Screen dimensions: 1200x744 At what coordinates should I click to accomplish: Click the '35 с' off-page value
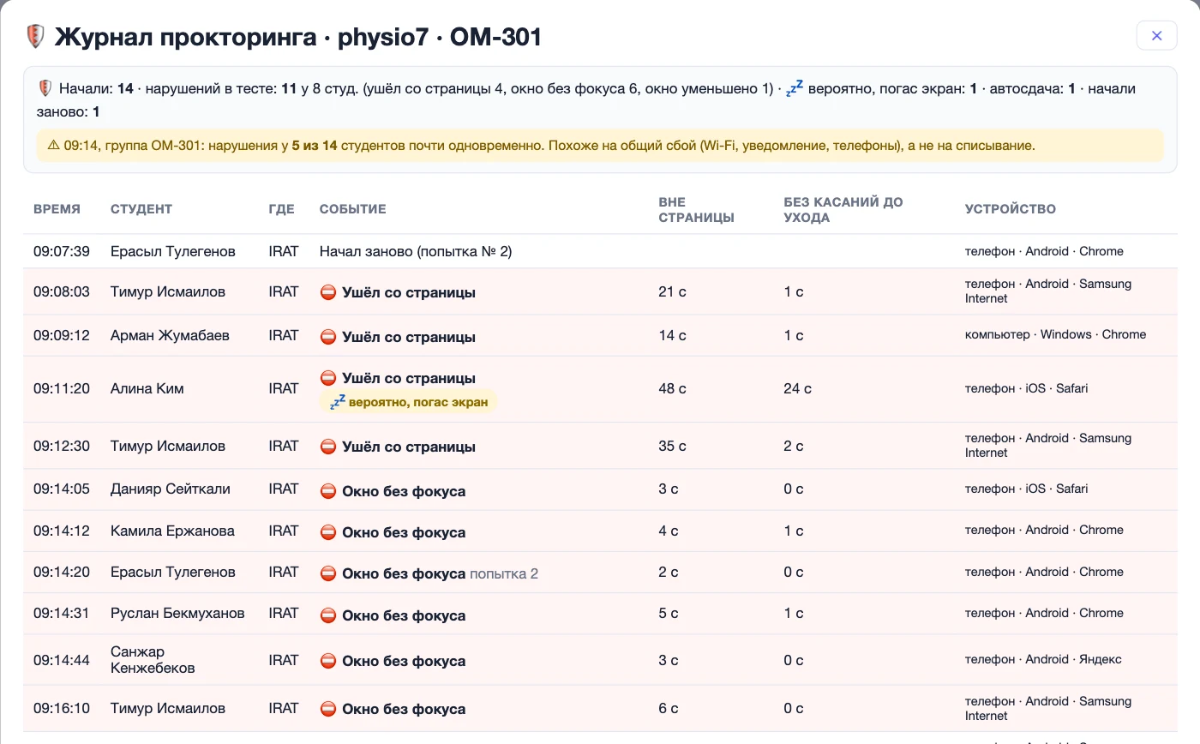pyautogui.click(x=673, y=446)
